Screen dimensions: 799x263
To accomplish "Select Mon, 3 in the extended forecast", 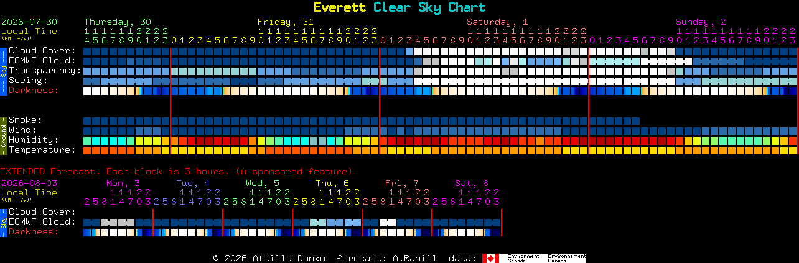I will coord(123,183).
